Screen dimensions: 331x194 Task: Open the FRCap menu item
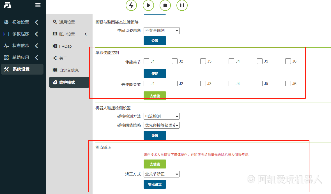[65, 46]
